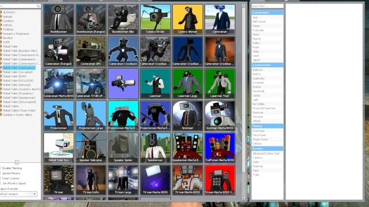Open the Skibidi Toilet (Boombox Men) category
The width and height of the screenshot is (369, 207).
(20, 51)
